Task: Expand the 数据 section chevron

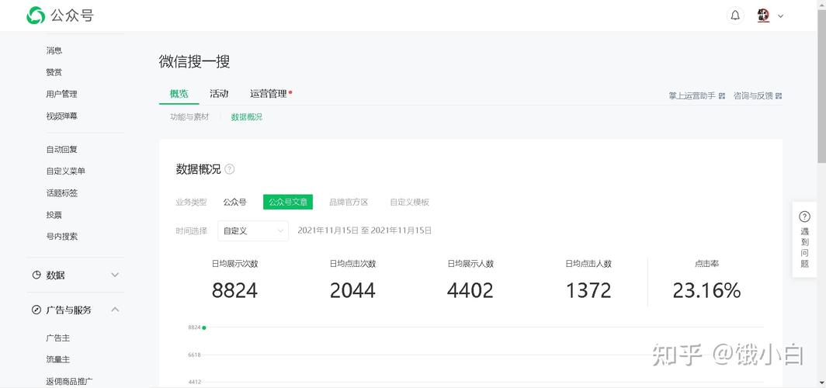Action: 115,275
